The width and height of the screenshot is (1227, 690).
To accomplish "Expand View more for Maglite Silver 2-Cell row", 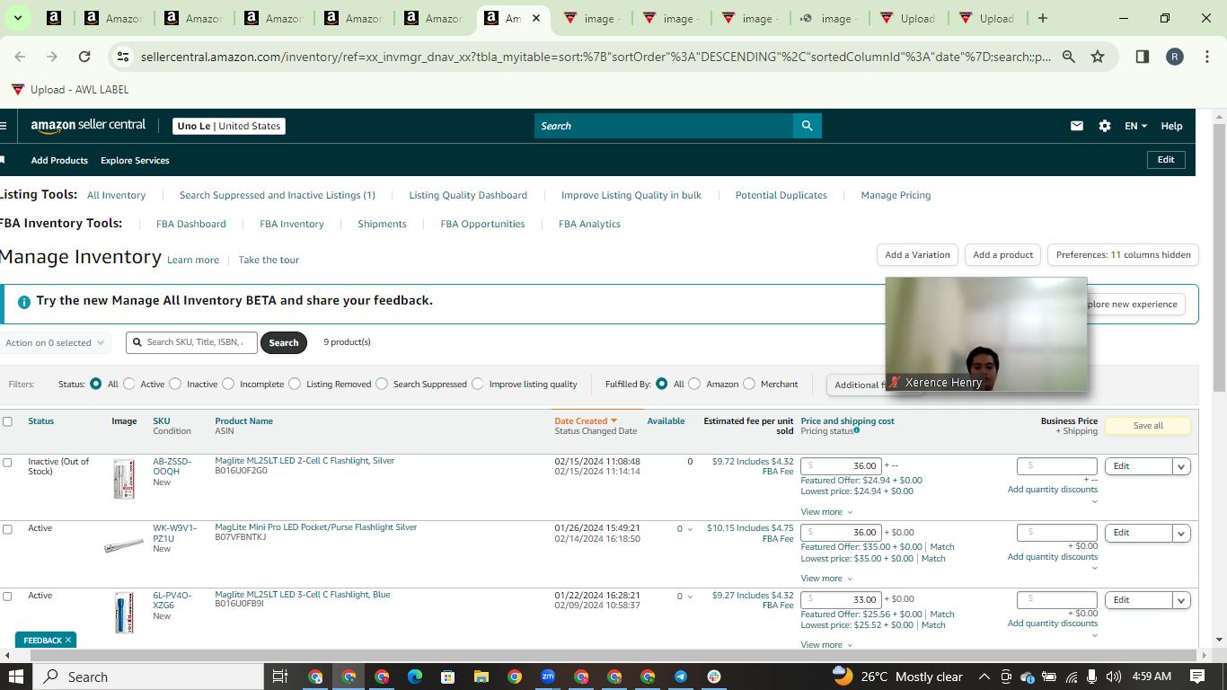I will tap(826, 512).
